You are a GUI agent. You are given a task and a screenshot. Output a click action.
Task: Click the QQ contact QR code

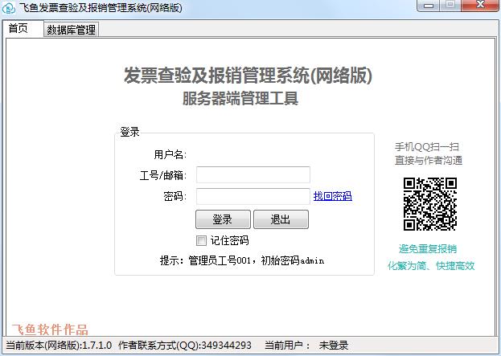coord(429,204)
